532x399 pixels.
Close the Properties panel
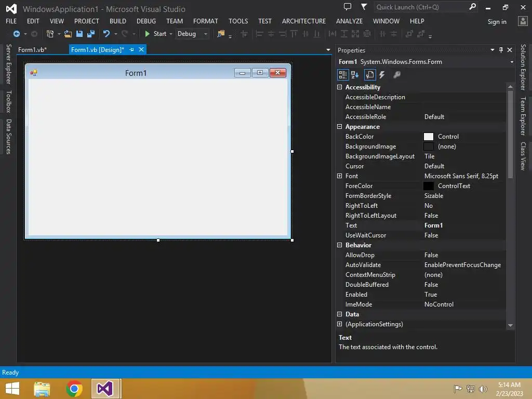coord(510,50)
